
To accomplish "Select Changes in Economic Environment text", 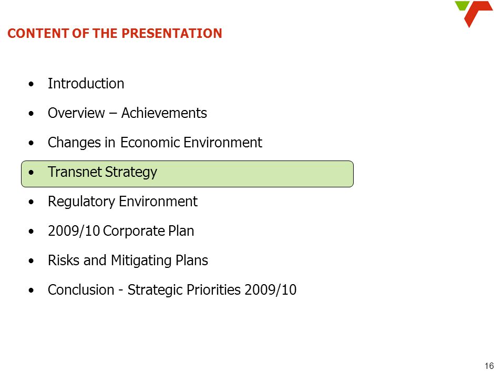I will pos(155,142).
